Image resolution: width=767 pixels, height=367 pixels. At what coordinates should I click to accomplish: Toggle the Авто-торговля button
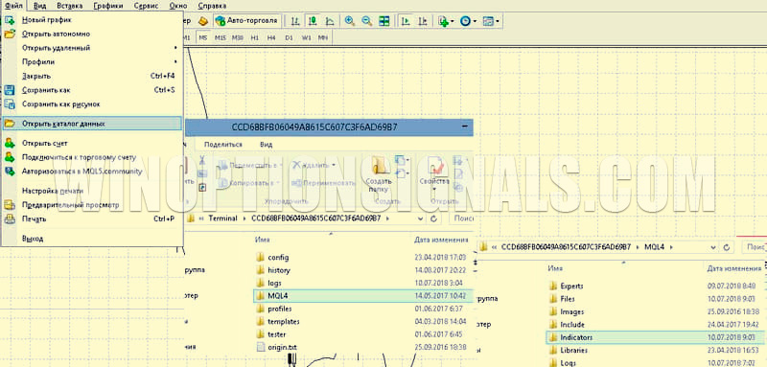(246, 20)
